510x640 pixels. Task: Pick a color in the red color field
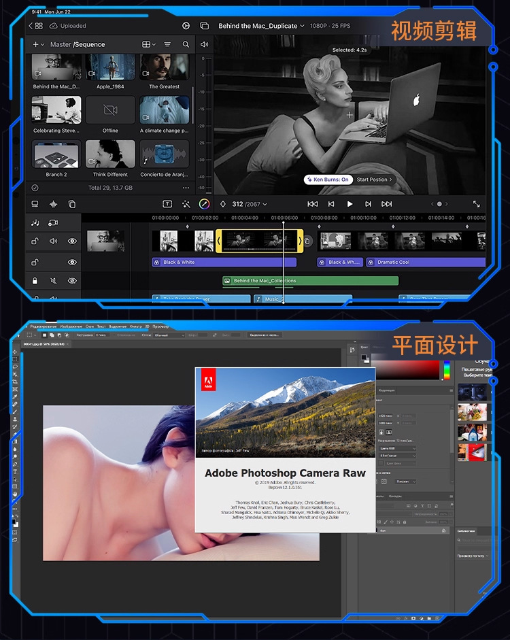(x=409, y=369)
